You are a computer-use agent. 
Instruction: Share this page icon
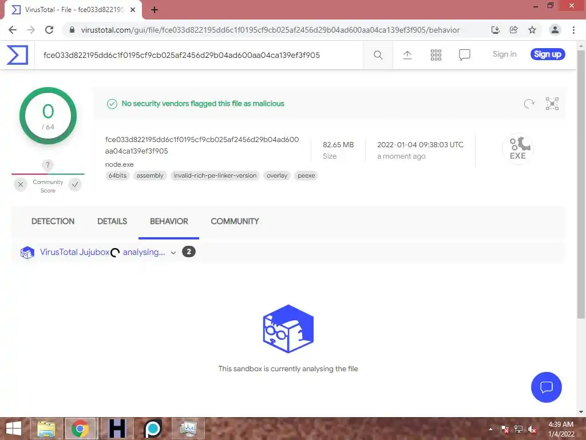513,30
